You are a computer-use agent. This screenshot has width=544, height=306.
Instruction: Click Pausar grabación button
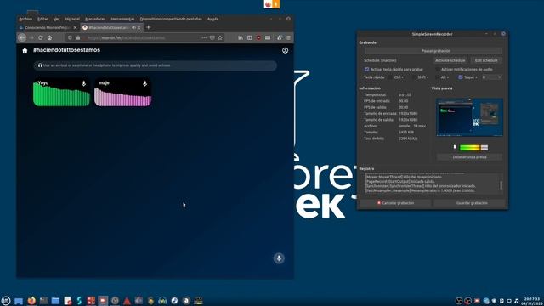click(433, 51)
